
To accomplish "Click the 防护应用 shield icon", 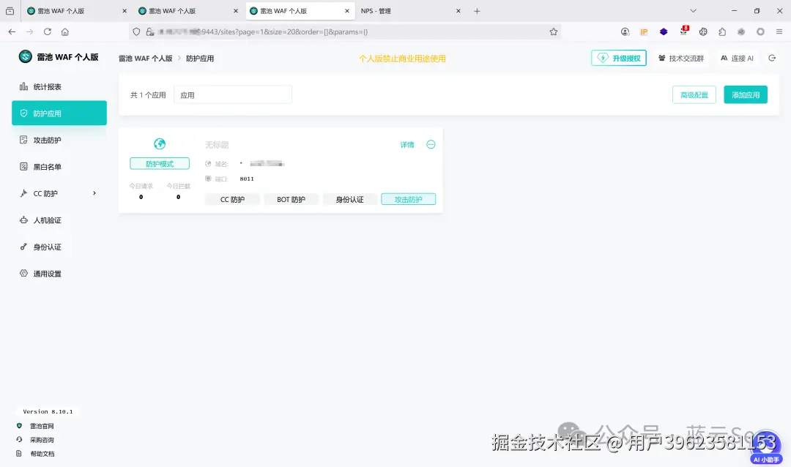I will (x=23, y=113).
